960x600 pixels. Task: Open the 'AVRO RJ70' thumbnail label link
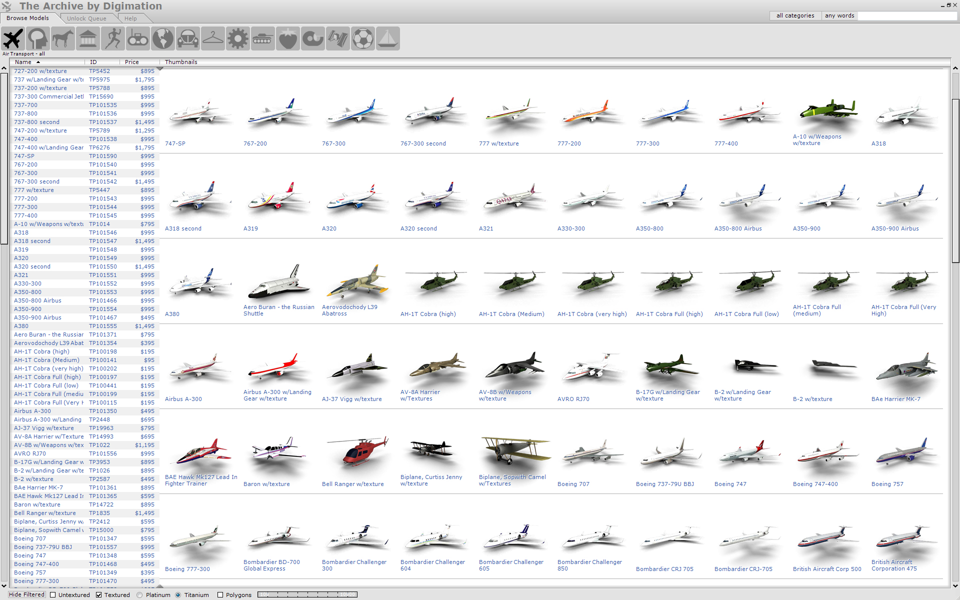tap(573, 399)
